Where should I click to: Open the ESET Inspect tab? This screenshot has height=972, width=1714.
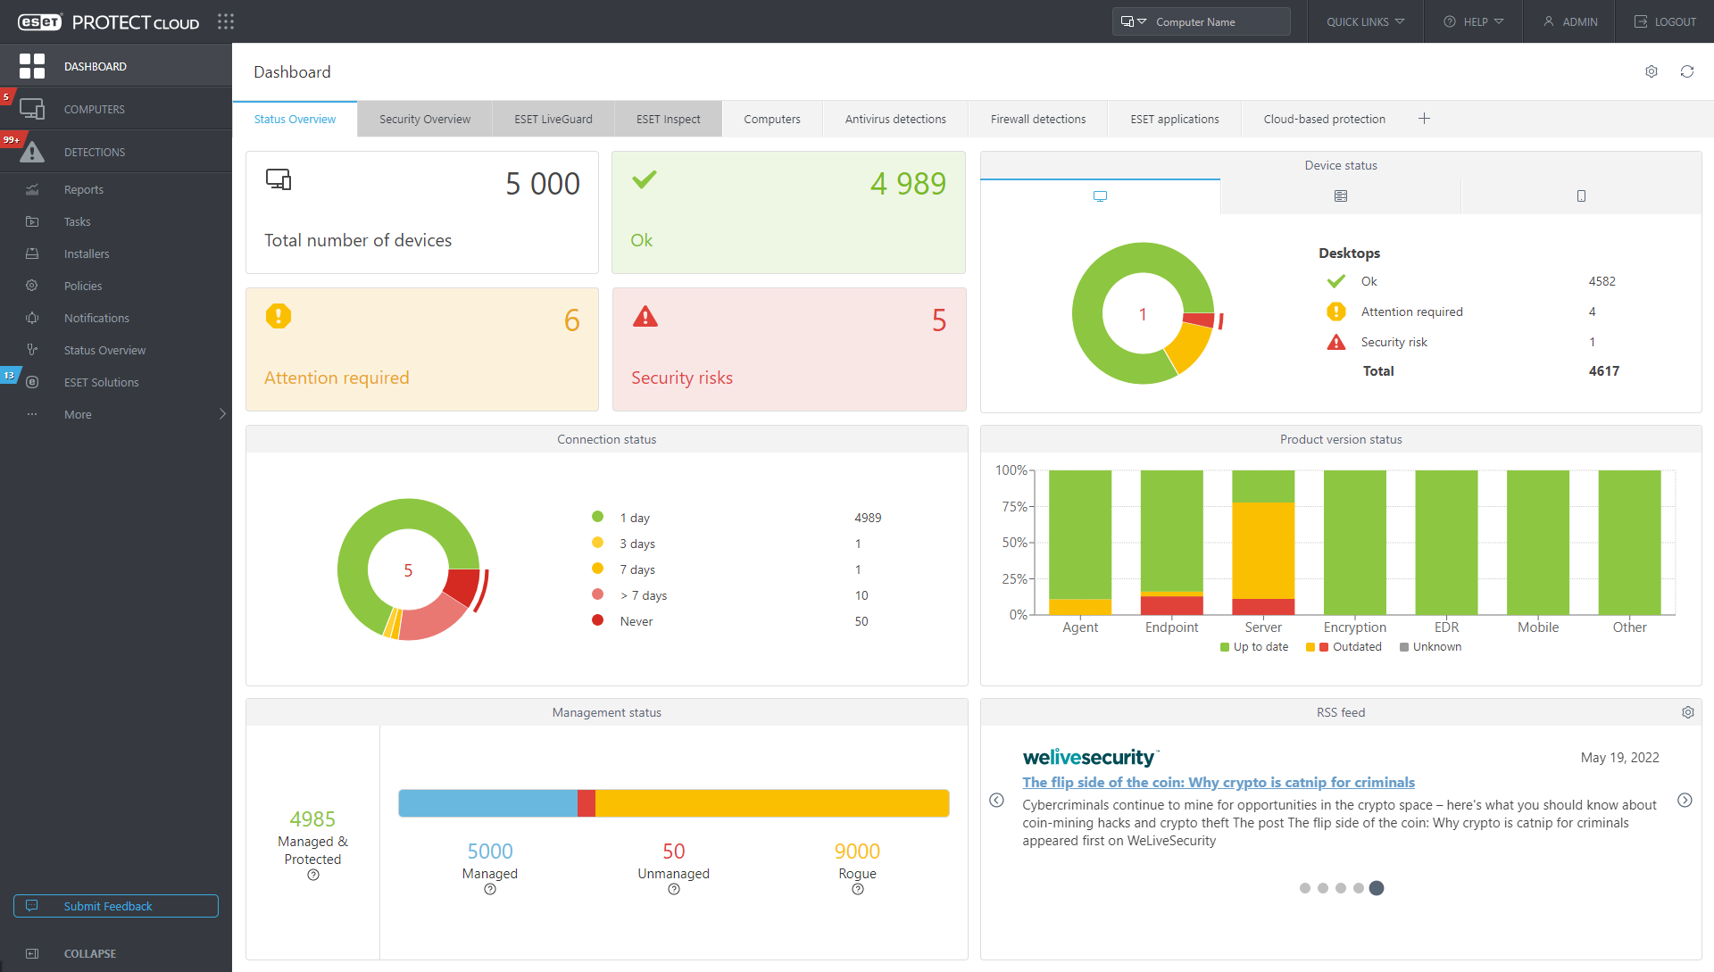668,119
